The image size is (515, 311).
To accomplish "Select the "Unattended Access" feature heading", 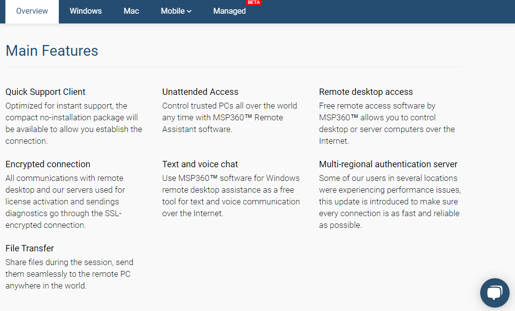I will pos(200,91).
